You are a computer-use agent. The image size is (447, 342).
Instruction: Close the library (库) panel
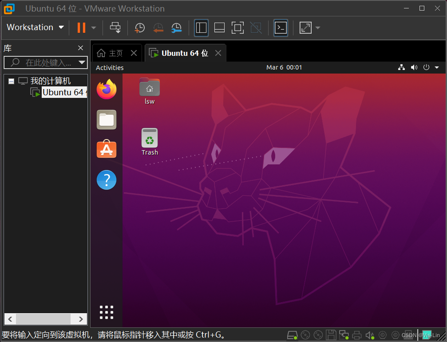click(81, 48)
